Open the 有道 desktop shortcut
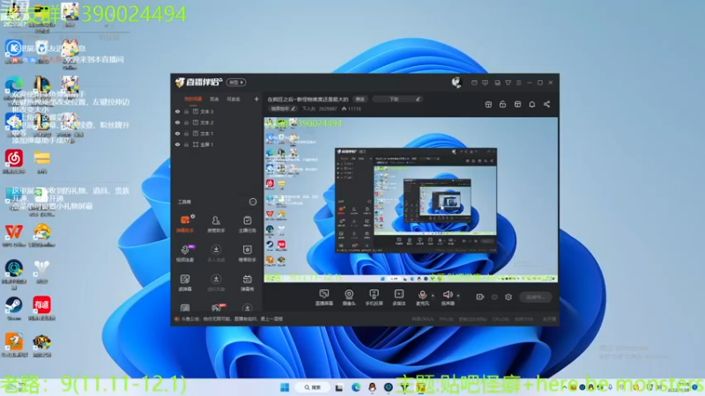Viewport: 705px width, 396px height. click(41, 309)
